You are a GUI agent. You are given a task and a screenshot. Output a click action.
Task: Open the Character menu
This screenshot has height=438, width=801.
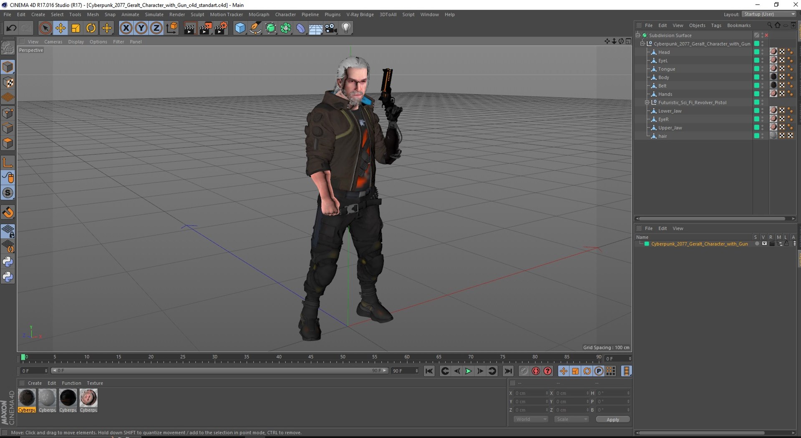(285, 15)
